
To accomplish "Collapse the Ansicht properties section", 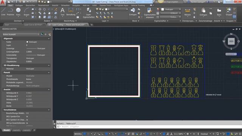I will (49, 90).
